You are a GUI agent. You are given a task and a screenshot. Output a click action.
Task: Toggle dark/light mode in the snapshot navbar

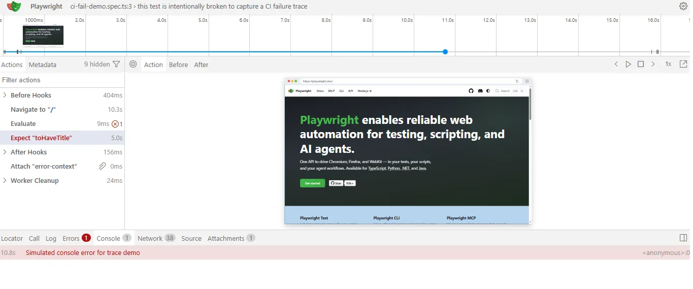click(488, 91)
